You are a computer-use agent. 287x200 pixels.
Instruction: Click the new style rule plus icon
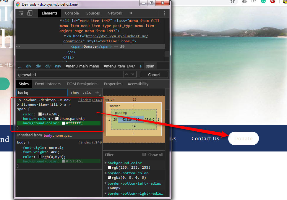tap(97, 93)
